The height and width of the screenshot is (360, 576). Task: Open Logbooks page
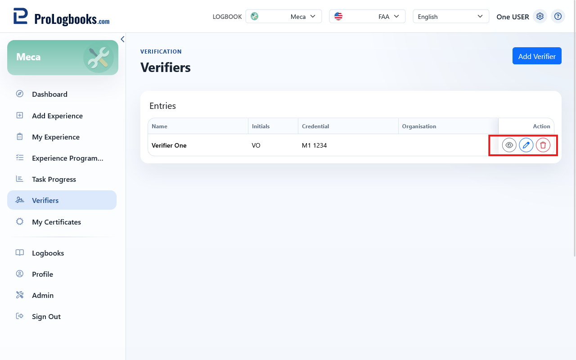point(62,253)
